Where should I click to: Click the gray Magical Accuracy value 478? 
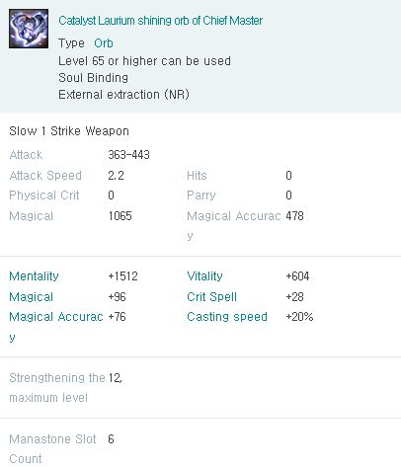pyautogui.click(x=294, y=216)
